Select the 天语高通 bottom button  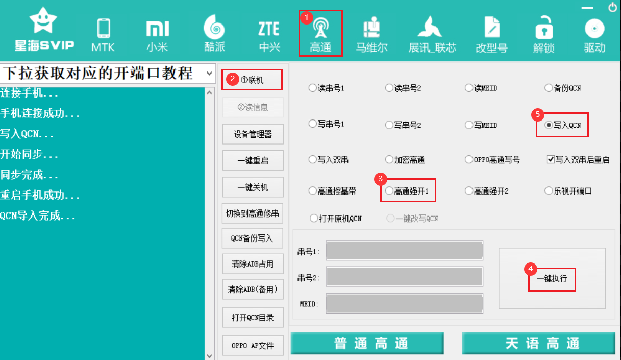(x=539, y=343)
